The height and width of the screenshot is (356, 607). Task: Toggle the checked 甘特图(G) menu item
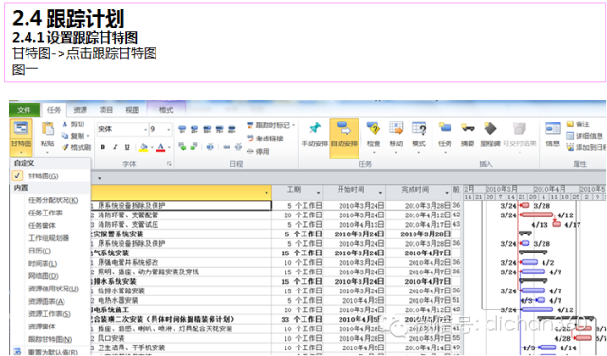tap(50, 176)
